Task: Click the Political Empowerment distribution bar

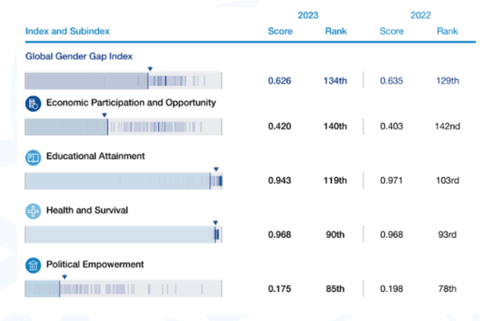Action: (123, 288)
